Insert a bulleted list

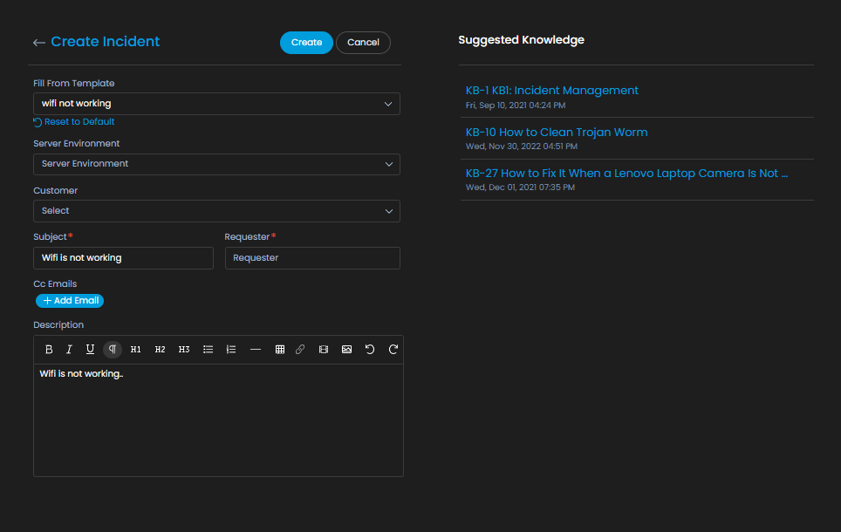click(x=209, y=349)
